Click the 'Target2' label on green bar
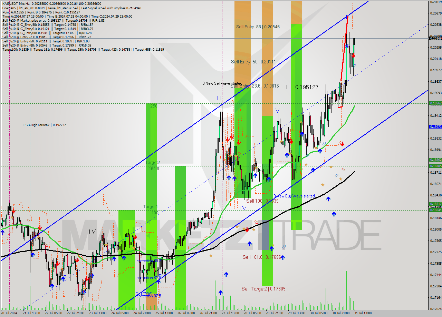This screenshot has width=442, height=317. point(152,162)
